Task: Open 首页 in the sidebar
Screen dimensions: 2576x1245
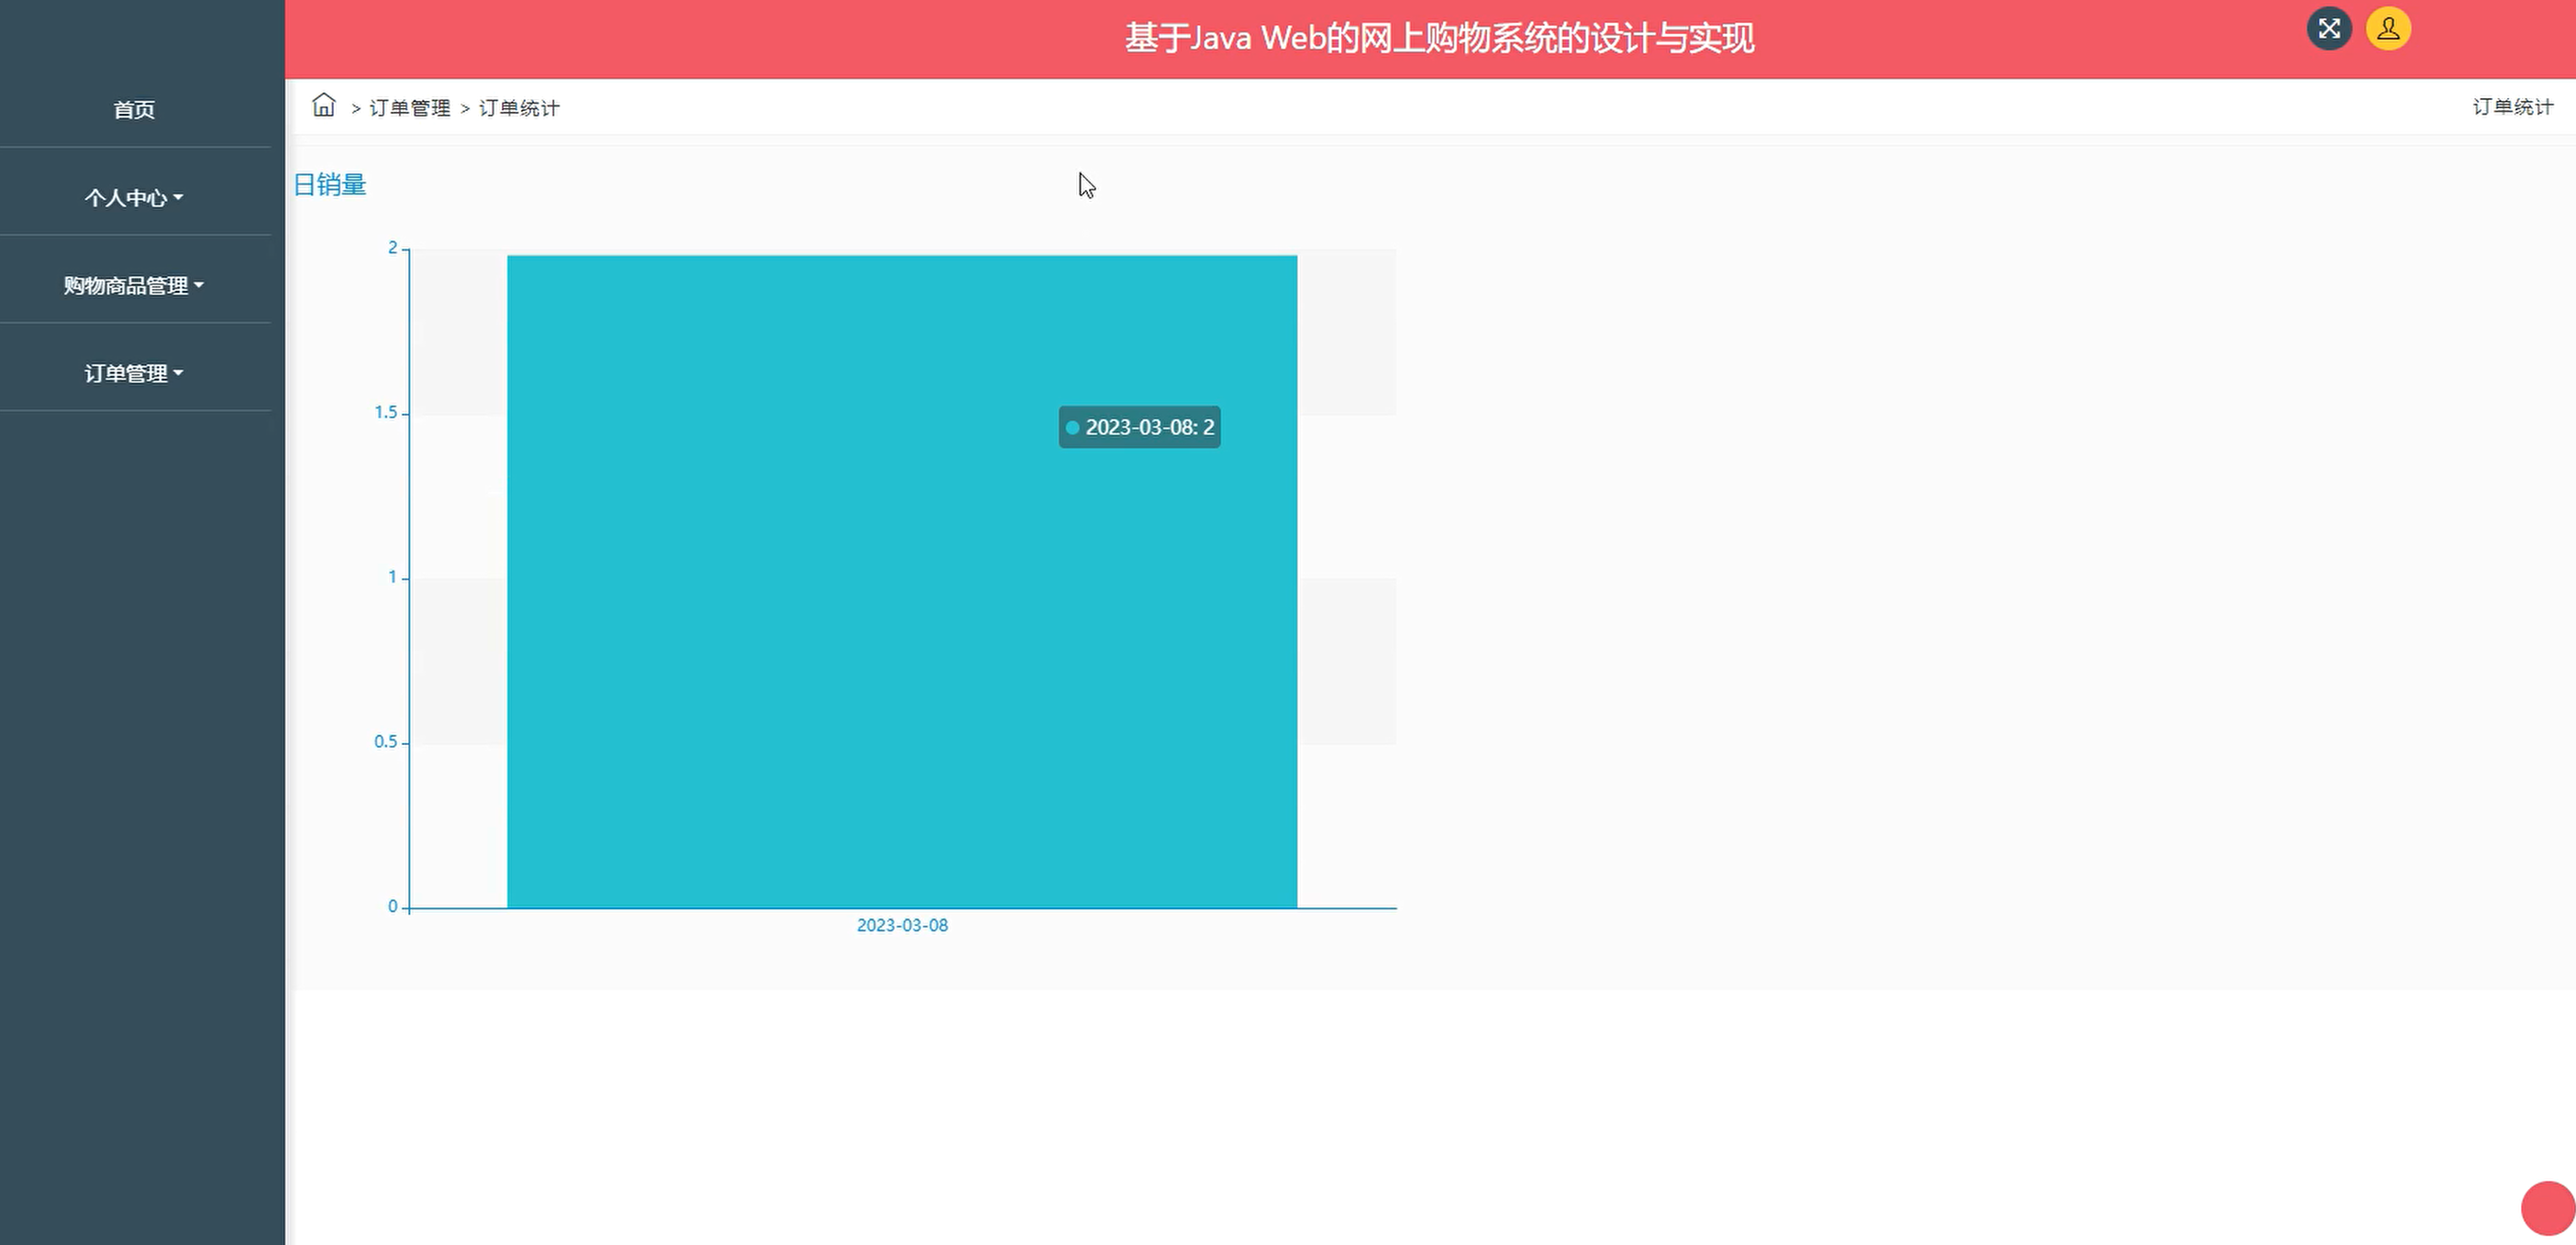Action: [134, 109]
